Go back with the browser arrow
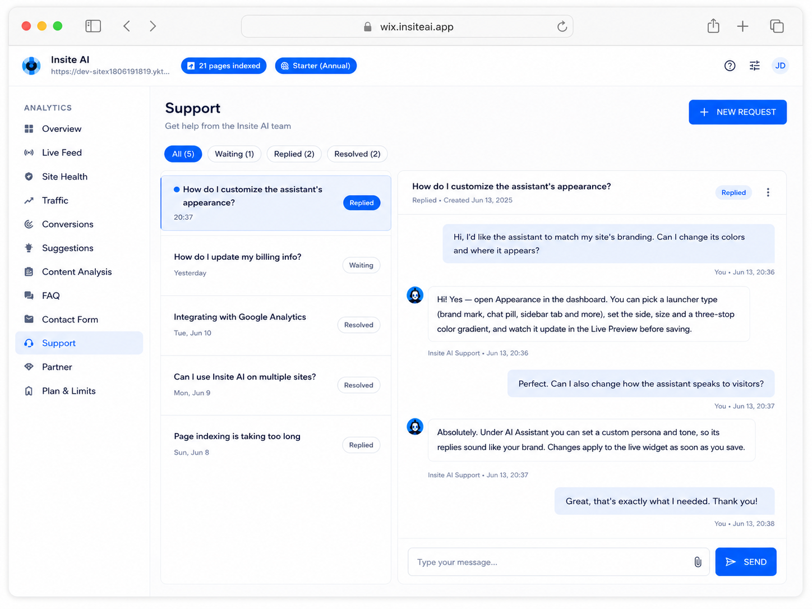The width and height of the screenshot is (812, 609). click(x=127, y=26)
